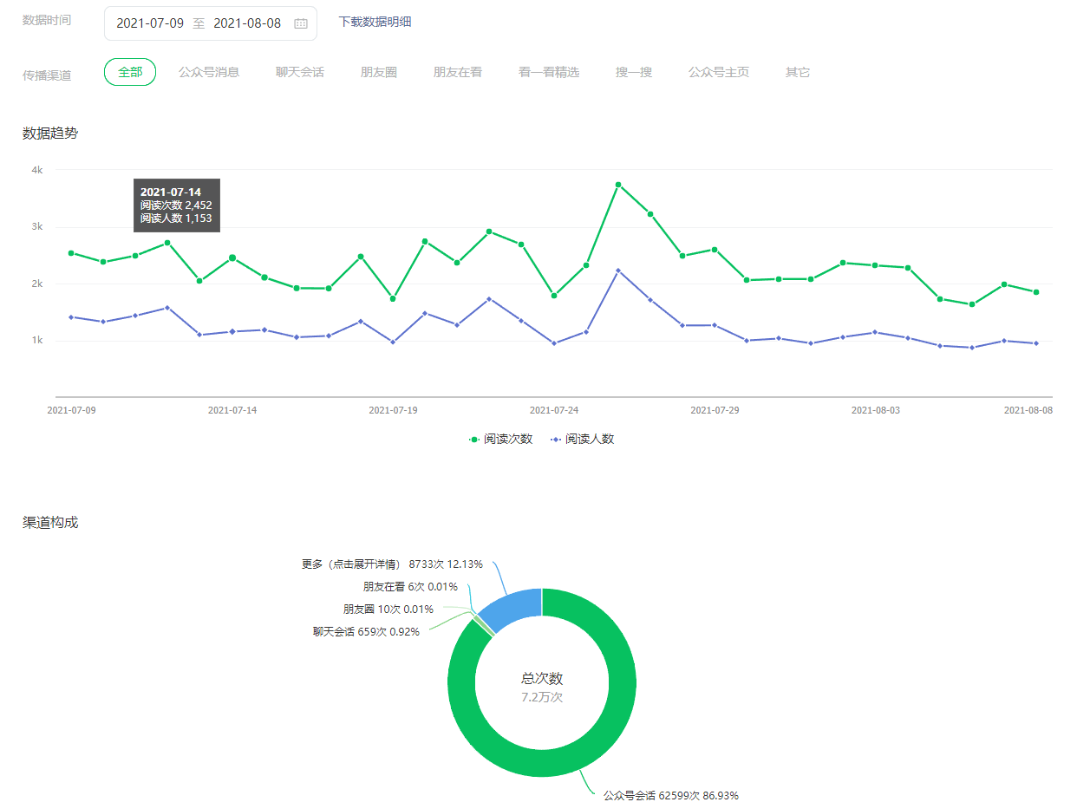
Task: Click the 2021-07-14 阅读次数 data point
Action: coord(232,258)
